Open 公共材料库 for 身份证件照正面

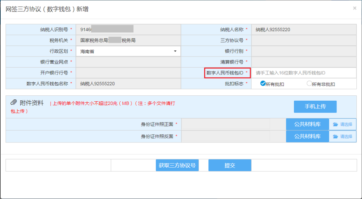pos(307,124)
